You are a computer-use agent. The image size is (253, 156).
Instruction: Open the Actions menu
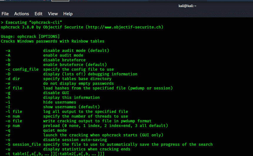21,14
